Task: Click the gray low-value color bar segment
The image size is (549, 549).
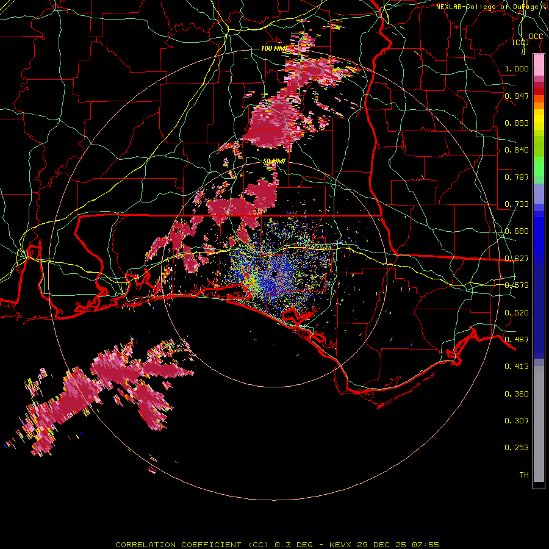Action: pos(539,424)
